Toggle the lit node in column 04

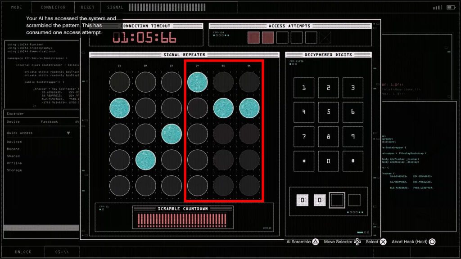(197, 82)
